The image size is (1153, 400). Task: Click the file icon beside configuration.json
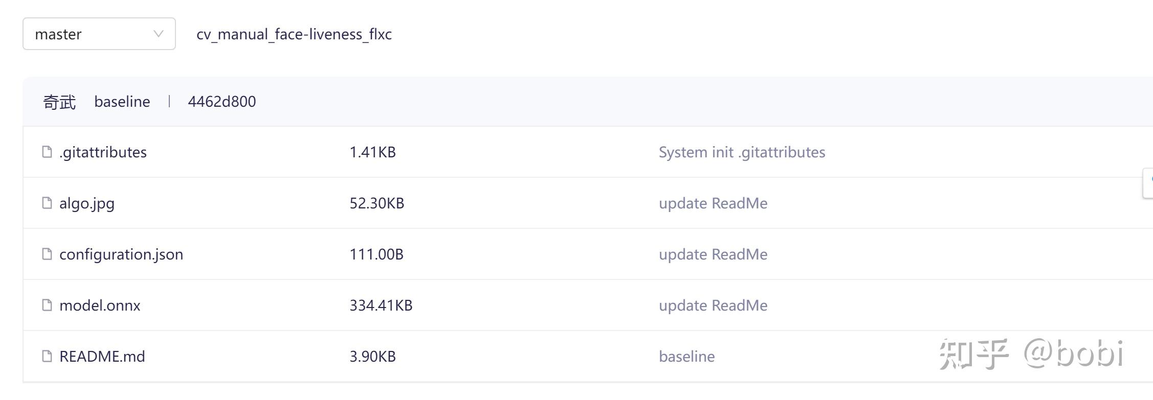(x=47, y=254)
